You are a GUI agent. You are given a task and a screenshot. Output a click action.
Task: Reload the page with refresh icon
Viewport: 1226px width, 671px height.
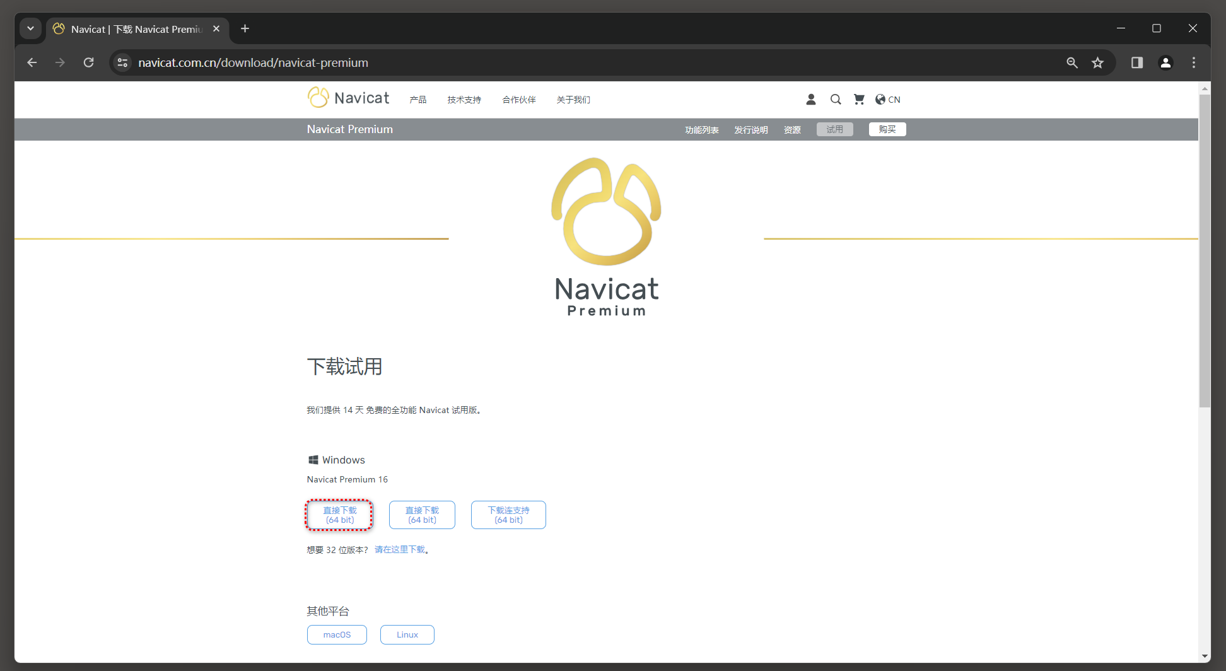(x=89, y=62)
